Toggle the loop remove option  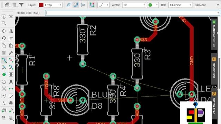pyautogui.click(x=92, y=5)
